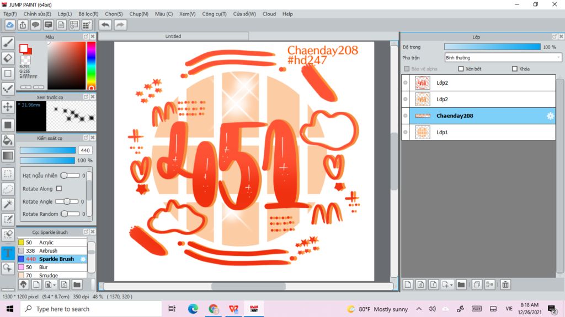Screen dimensions: 565x317
Task: Select the Select Eraser tool
Action: [x=8, y=234]
